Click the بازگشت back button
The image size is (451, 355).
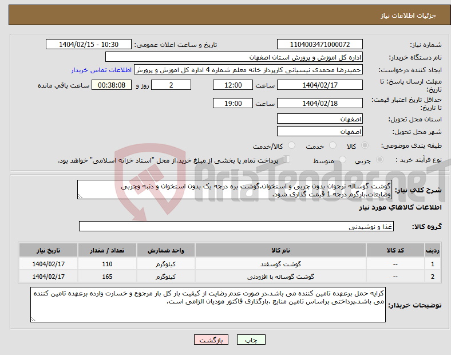click(211, 340)
